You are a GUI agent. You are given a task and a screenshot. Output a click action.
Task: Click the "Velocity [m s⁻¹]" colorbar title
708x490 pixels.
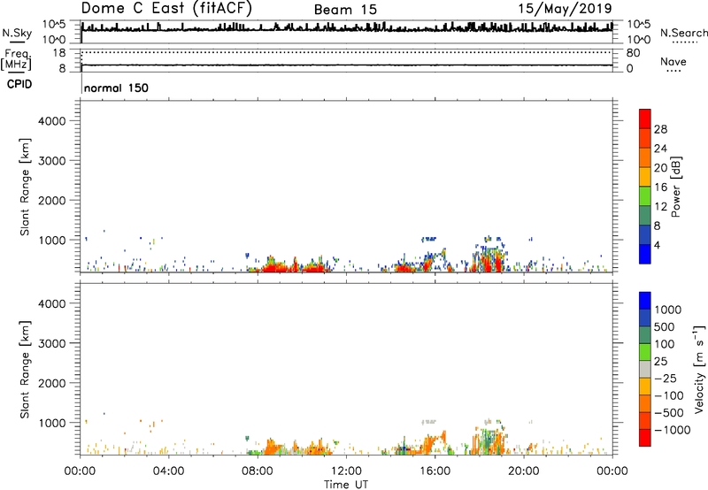point(699,369)
